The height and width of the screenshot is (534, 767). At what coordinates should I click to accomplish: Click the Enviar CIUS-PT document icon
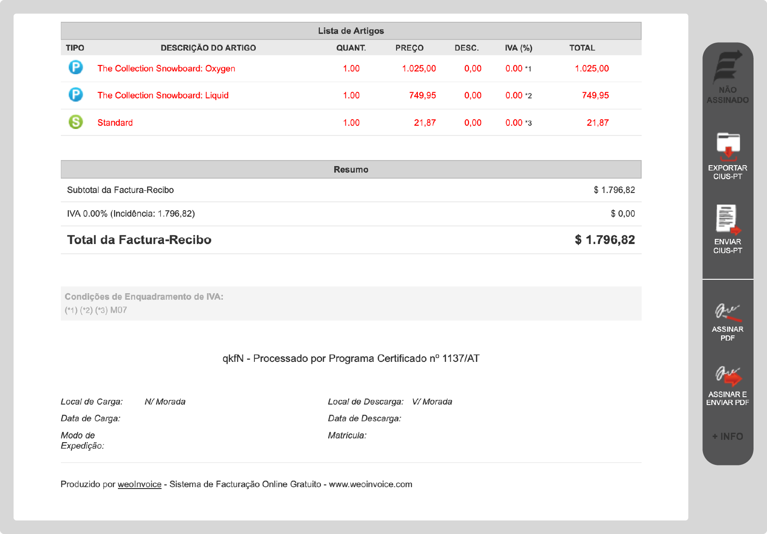[x=728, y=219]
